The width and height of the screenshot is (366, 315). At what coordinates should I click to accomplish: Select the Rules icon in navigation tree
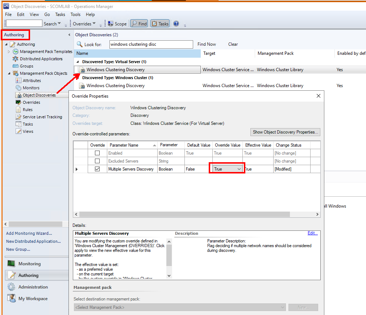coord(18,110)
